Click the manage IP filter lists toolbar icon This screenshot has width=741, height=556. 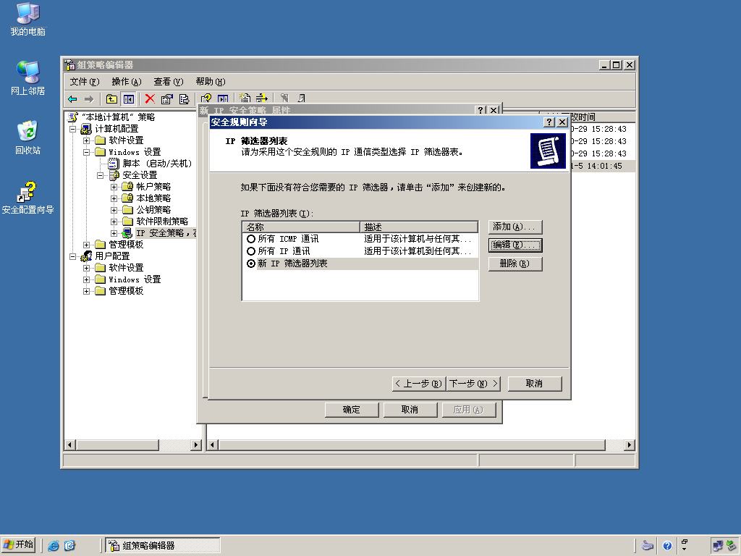click(x=261, y=98)
